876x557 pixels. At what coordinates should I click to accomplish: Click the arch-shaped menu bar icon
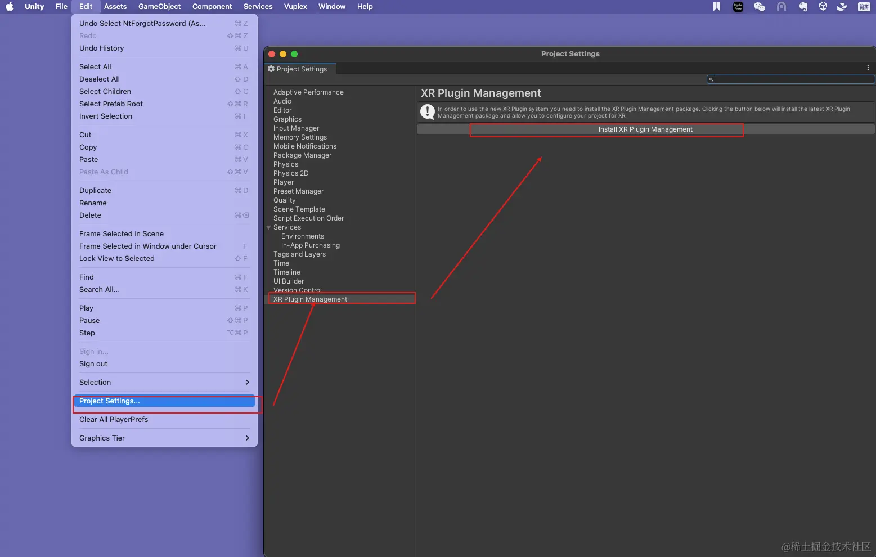pyautogui.click(x=781, y=7)
